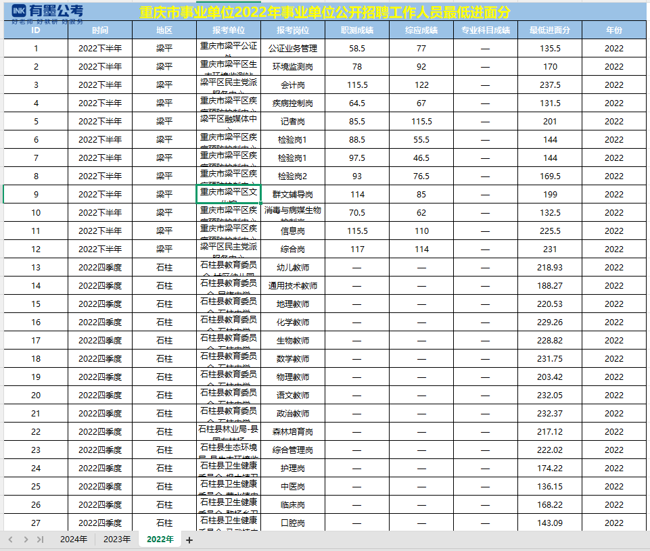Click the next sheet arrow
The width and height of the screenshot is (650, 551).
point(26,540)
